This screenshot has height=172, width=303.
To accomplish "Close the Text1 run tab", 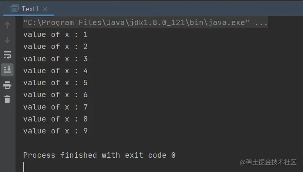I will point(47,8).
